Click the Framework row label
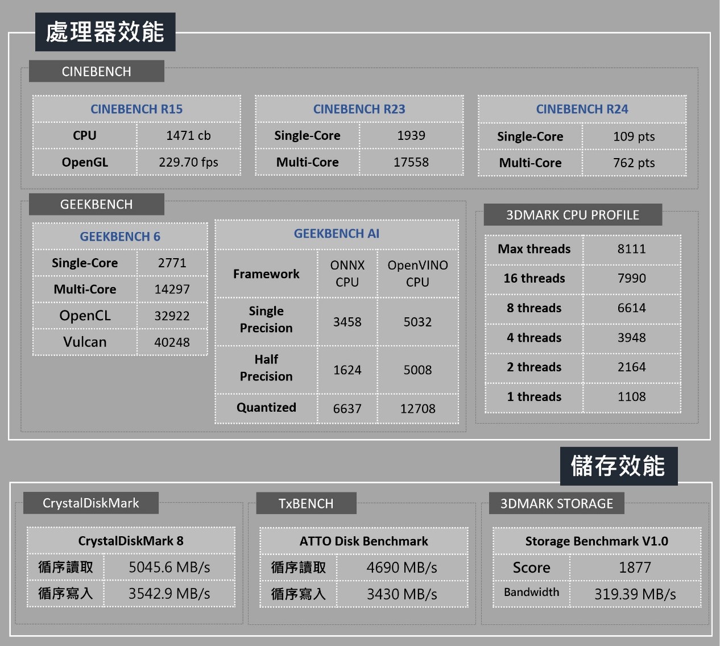Screen dimensions: 720x646 pyautogui.click(x=266, y=274)
